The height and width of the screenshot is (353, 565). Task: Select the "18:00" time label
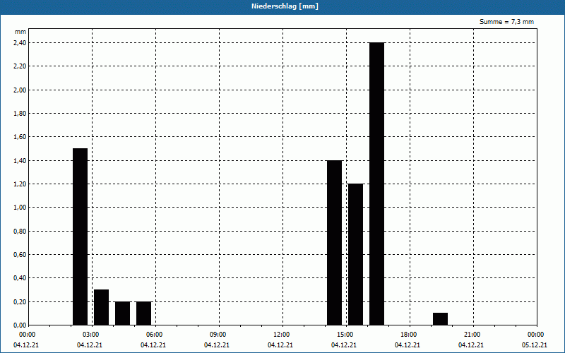(x=409, y=335)
